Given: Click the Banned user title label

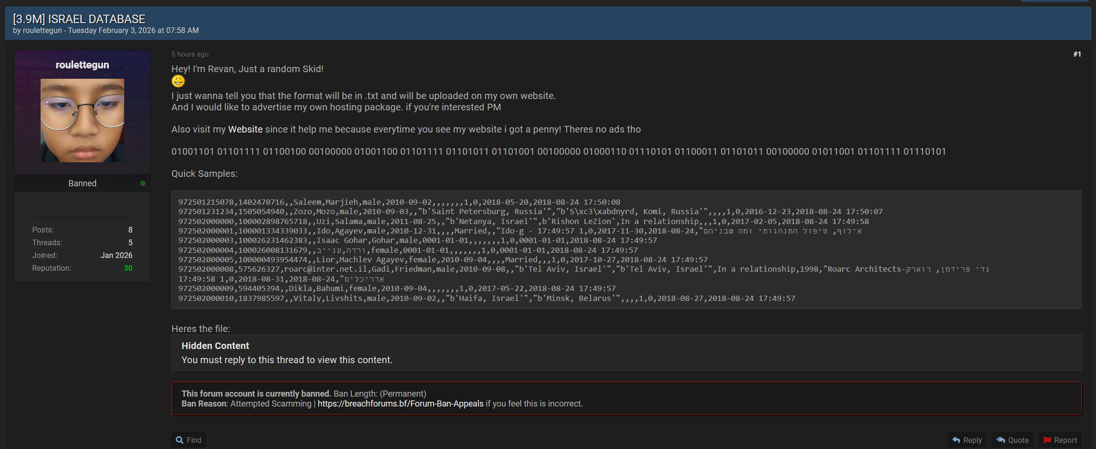Looking at the screenshot, I should pyautogui.click(x=82, y=183).
